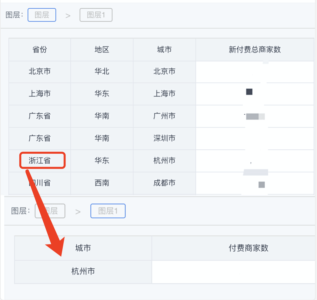Click 华南 in the 广州市 row

click(x=102, y=116)
